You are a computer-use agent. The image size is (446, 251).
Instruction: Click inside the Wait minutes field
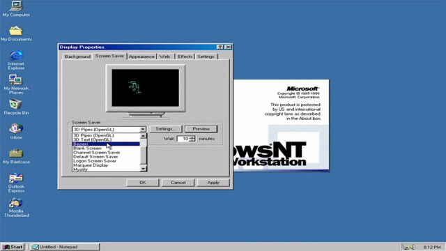click(183, 139)
